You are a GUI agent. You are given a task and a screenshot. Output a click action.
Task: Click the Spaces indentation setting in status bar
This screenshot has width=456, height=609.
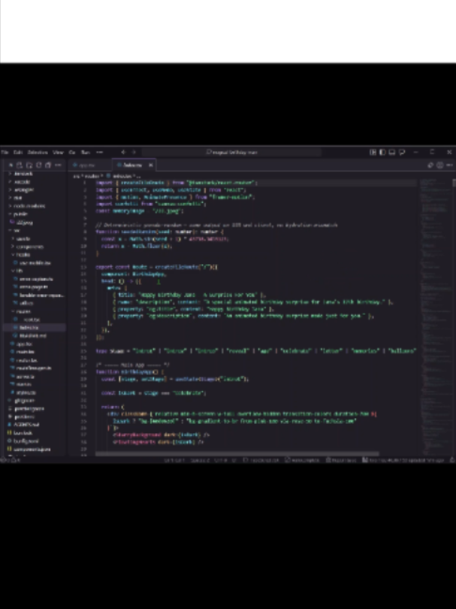coord(200,460)
